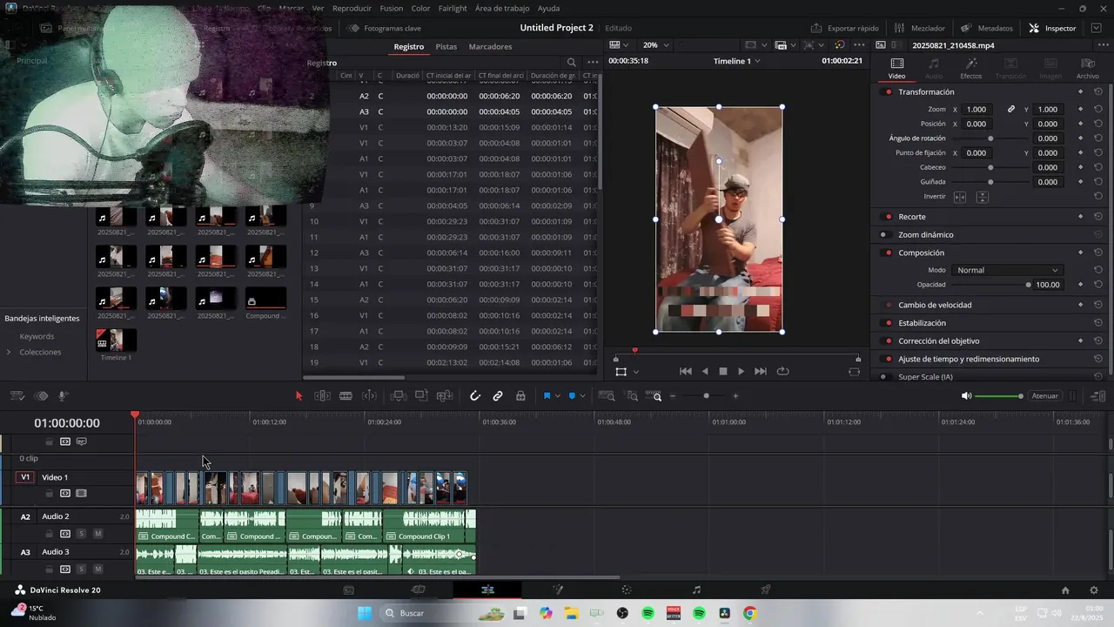Click the detail zoom icon
This screenshot has height=627, width=1114.
(x=633, y=395)
